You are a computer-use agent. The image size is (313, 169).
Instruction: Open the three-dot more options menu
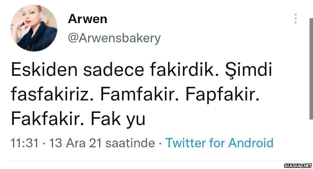coord(295,19)
